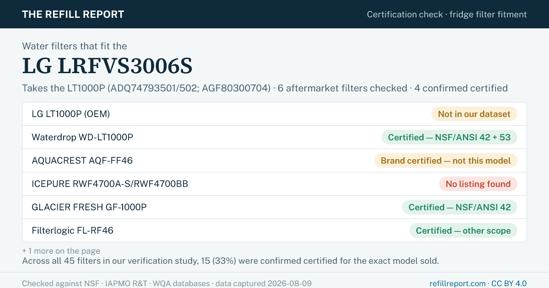
Task: Open refillreport.com · CC BY 4.0 footer link
Action: [x=478, y=283]
